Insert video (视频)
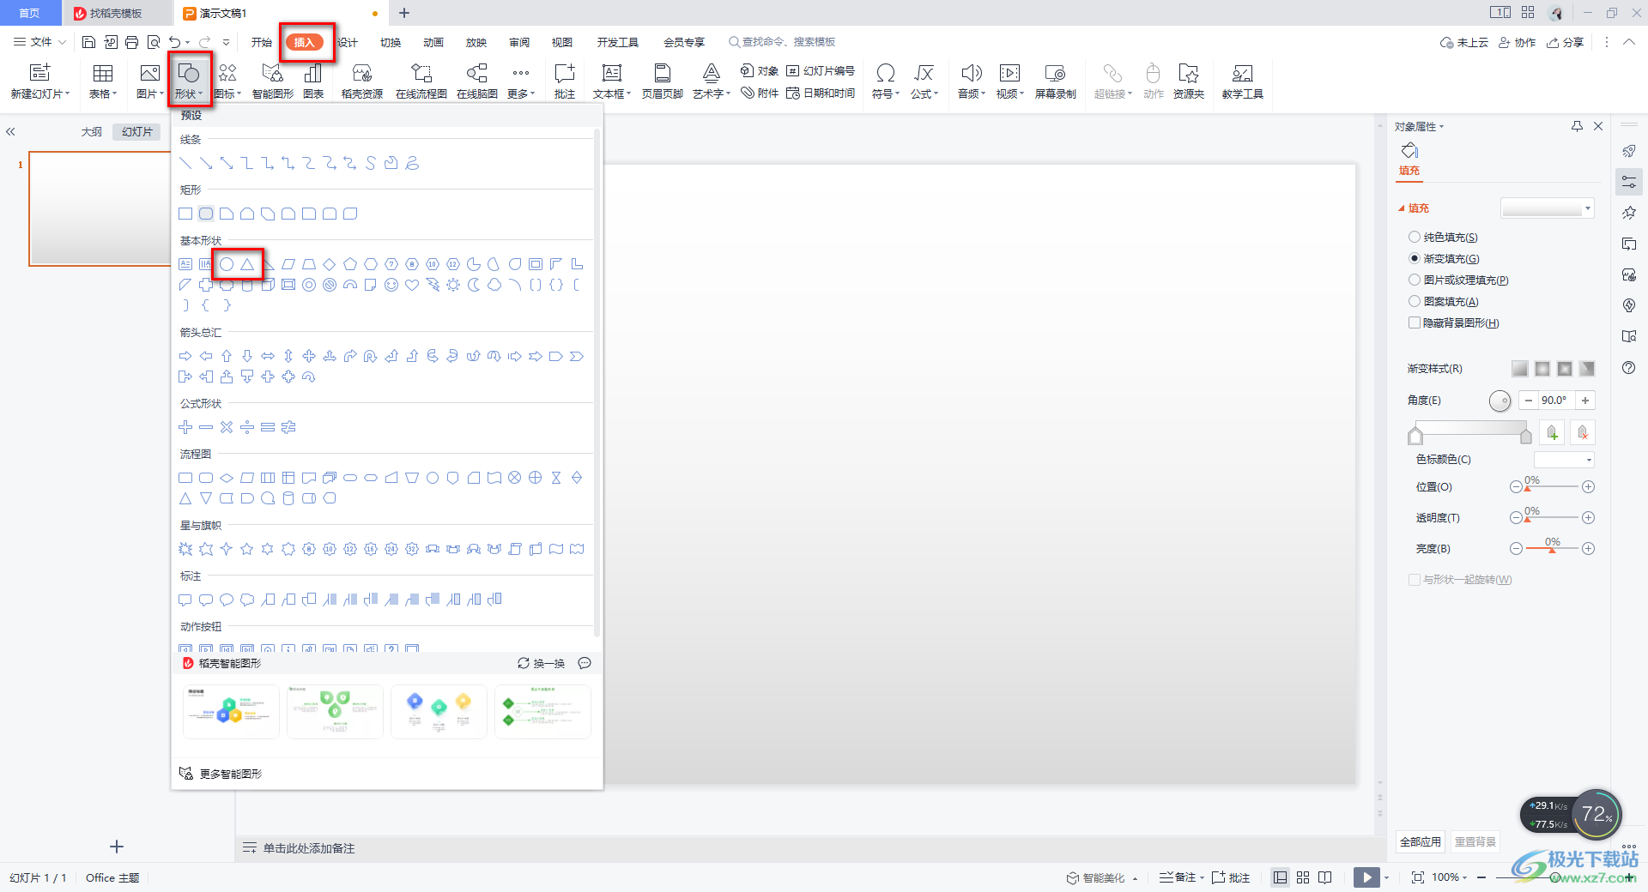 [1010, 81]
